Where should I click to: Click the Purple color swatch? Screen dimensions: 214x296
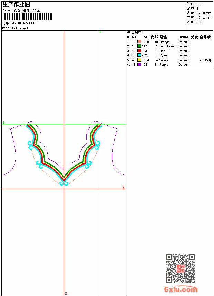[x=139, y=64]
